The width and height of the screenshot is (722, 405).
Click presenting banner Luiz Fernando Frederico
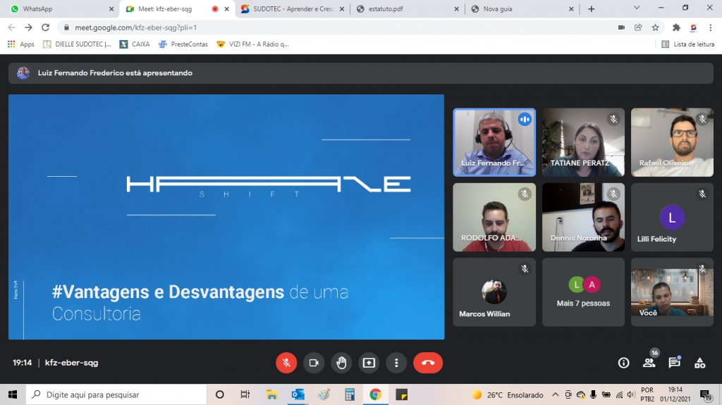pyautogui.click(x=360, y=73)
